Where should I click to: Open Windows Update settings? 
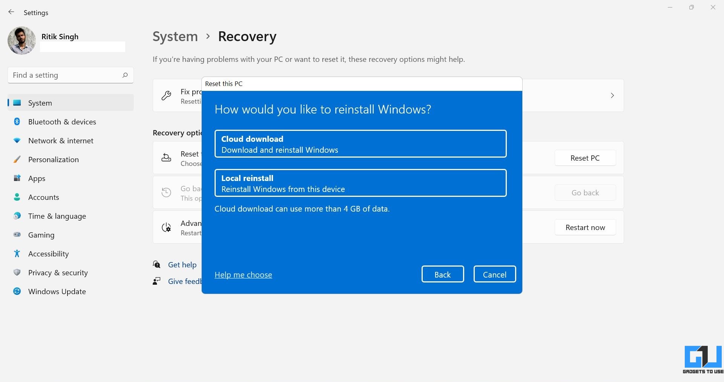tap(71, 291)
